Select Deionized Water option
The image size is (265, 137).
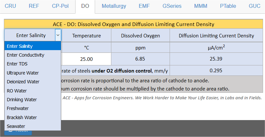tap(23, 82)
